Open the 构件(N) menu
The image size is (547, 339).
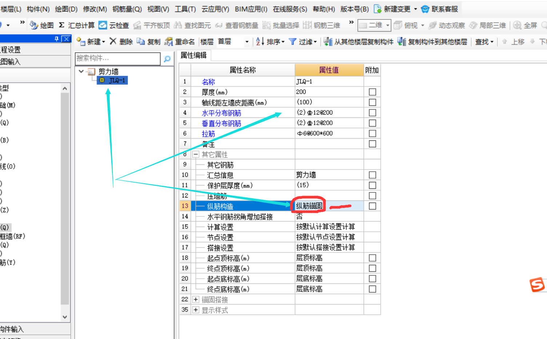point(38,9)
